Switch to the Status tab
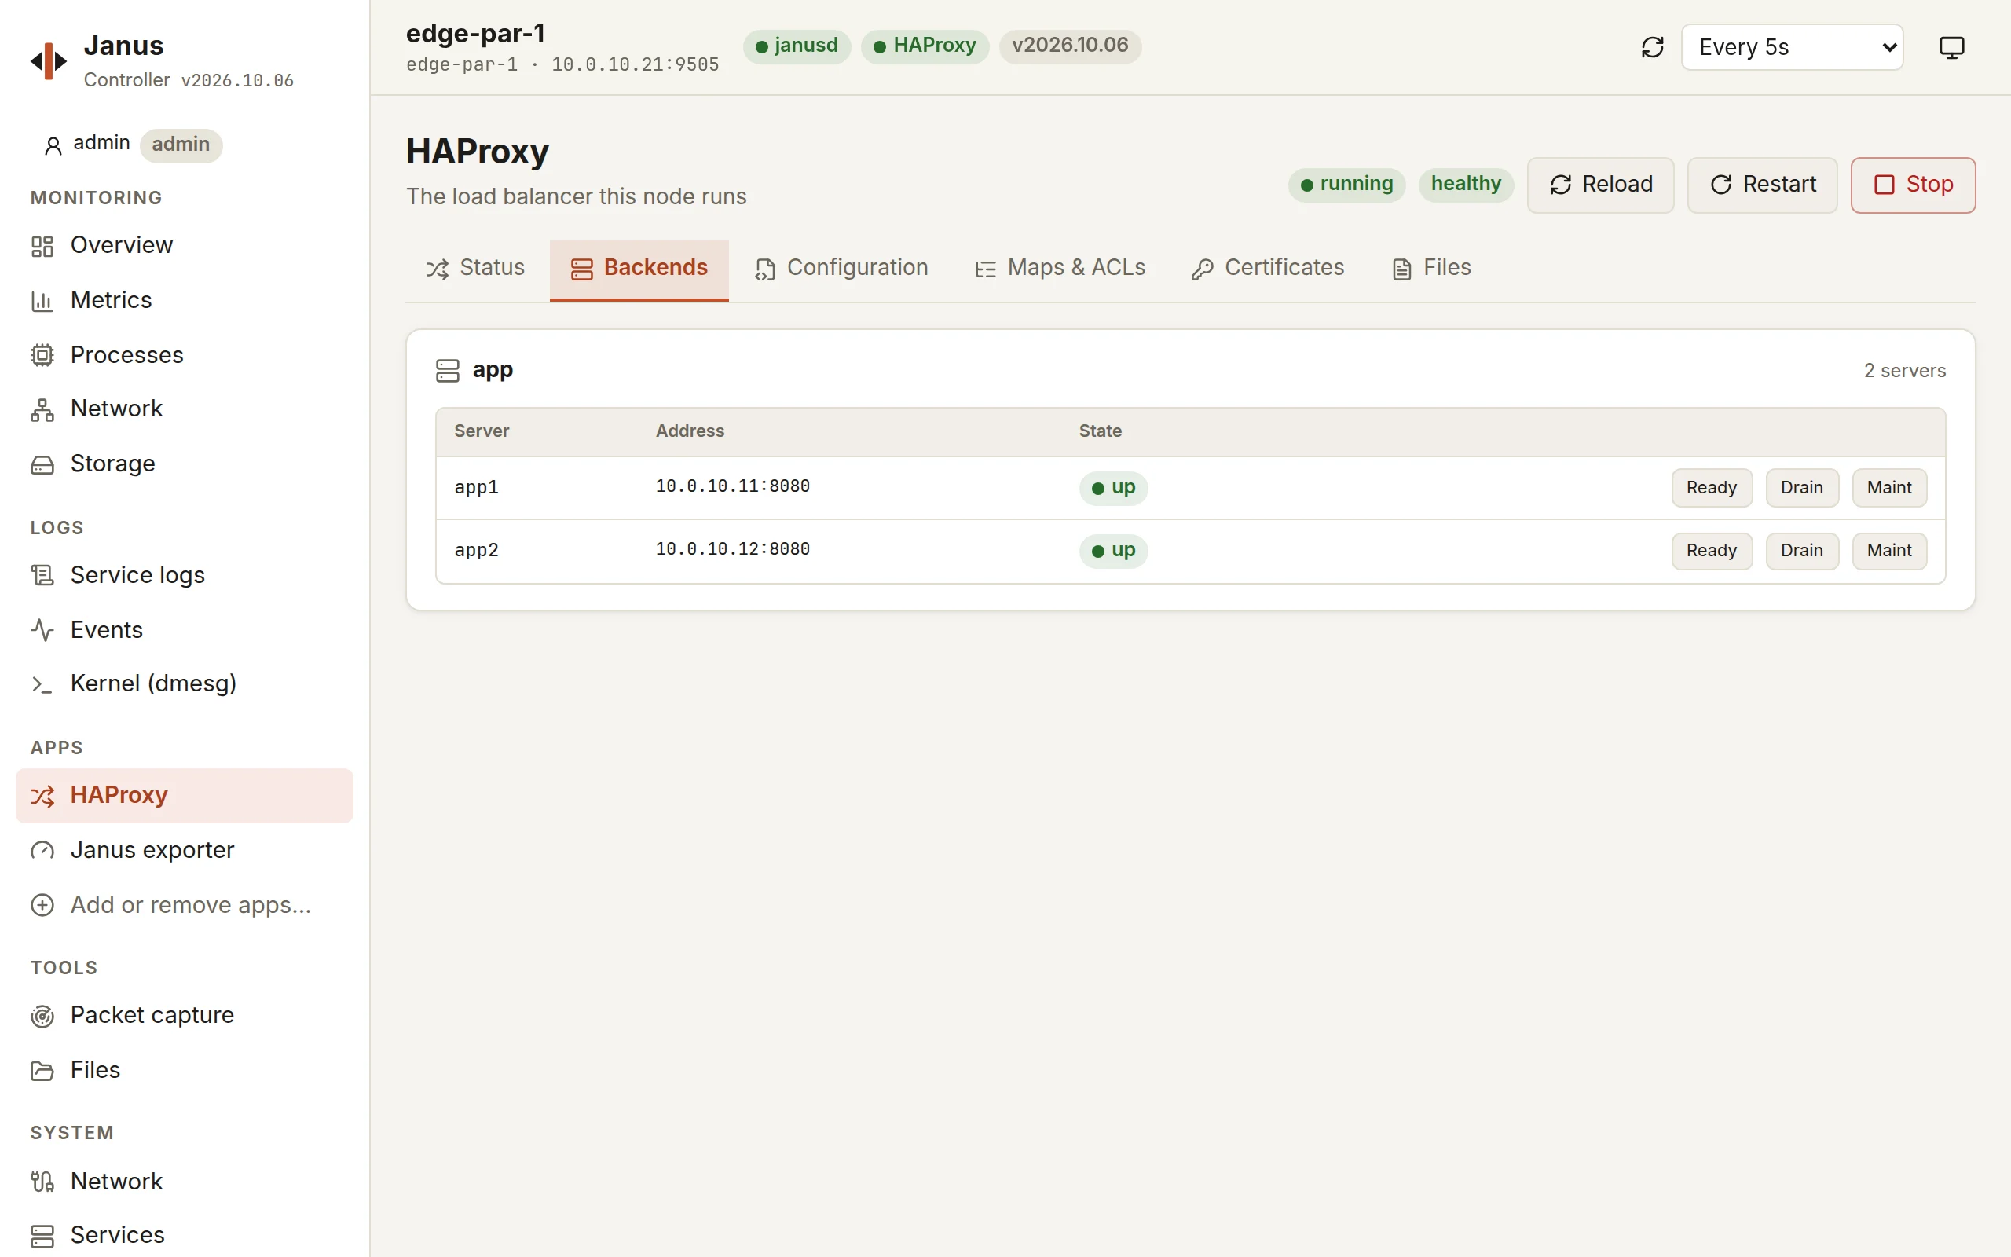 [475, 269]
